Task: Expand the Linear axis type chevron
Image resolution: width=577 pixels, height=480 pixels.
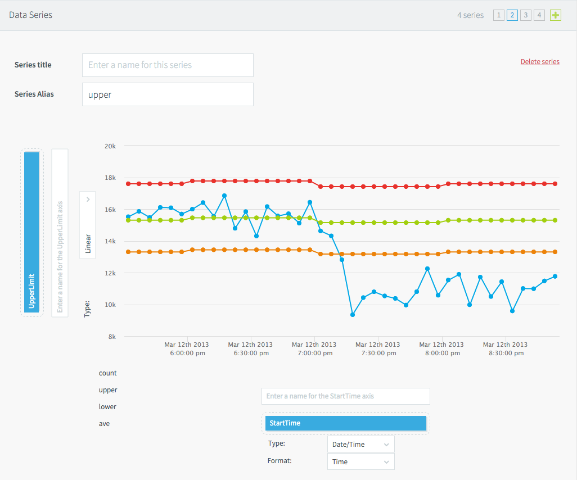Action: tap(88, 200)
